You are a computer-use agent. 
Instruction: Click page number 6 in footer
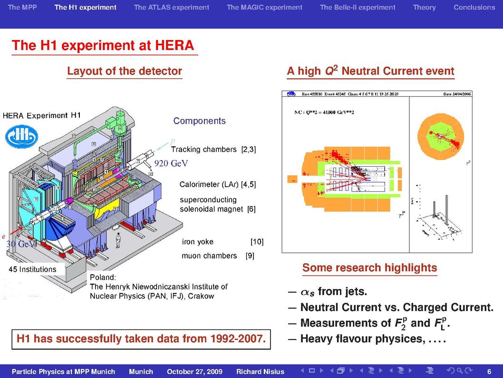(x=489, y=372)
